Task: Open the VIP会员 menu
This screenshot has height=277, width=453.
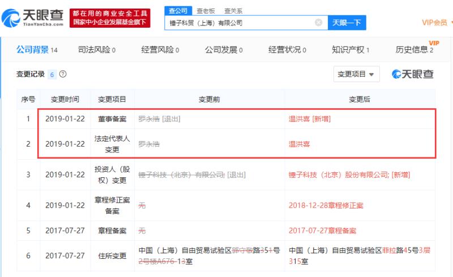Action: [436, 23]
